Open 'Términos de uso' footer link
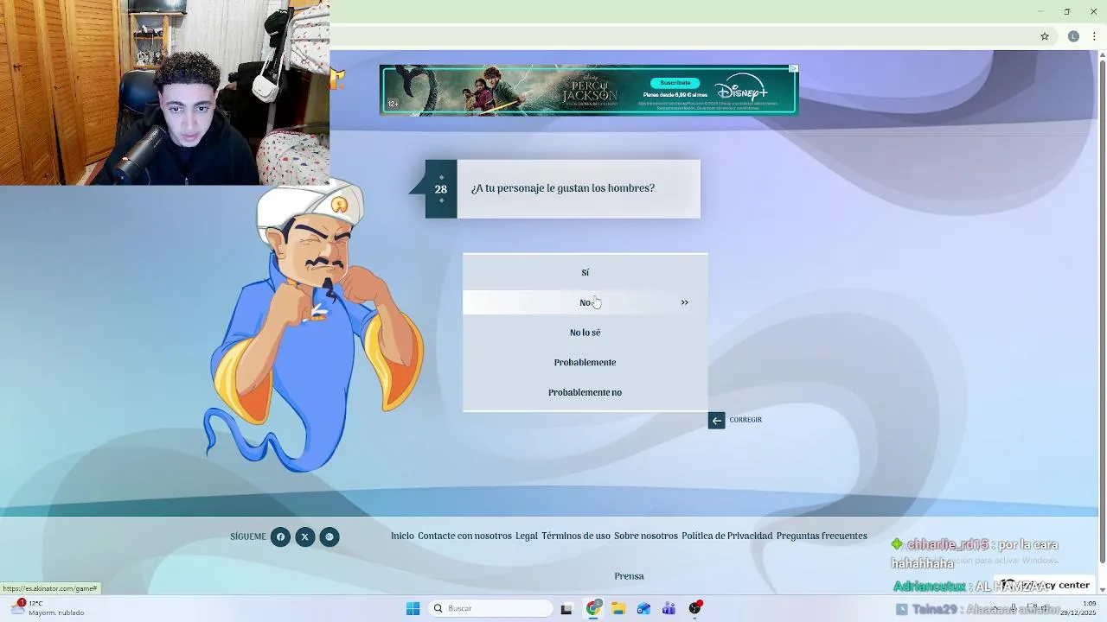Image resolution: width=1107 pixels, height=622 pixels. [x=576, y=536]
